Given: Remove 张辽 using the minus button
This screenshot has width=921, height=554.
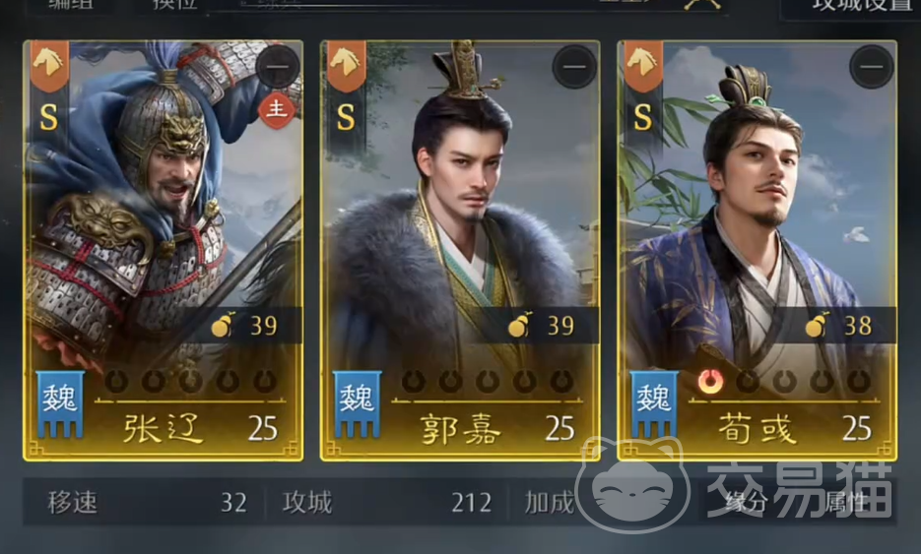Looking at the screenshot, I should pyautogui.click(x=278, y=66).
